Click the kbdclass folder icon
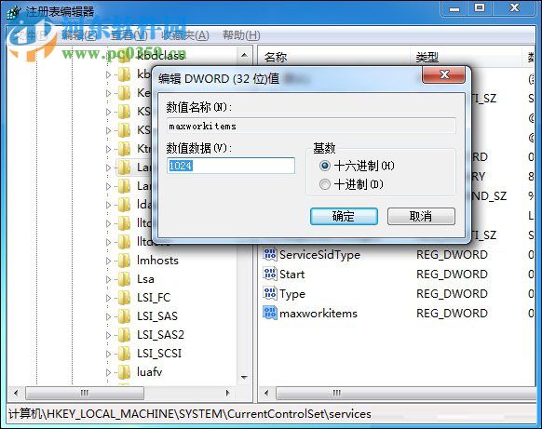This screenshot has width=542, height=429. 124,57
